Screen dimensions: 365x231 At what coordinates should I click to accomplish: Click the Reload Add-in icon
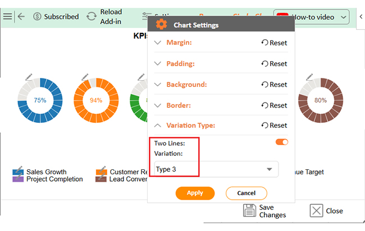92,16
